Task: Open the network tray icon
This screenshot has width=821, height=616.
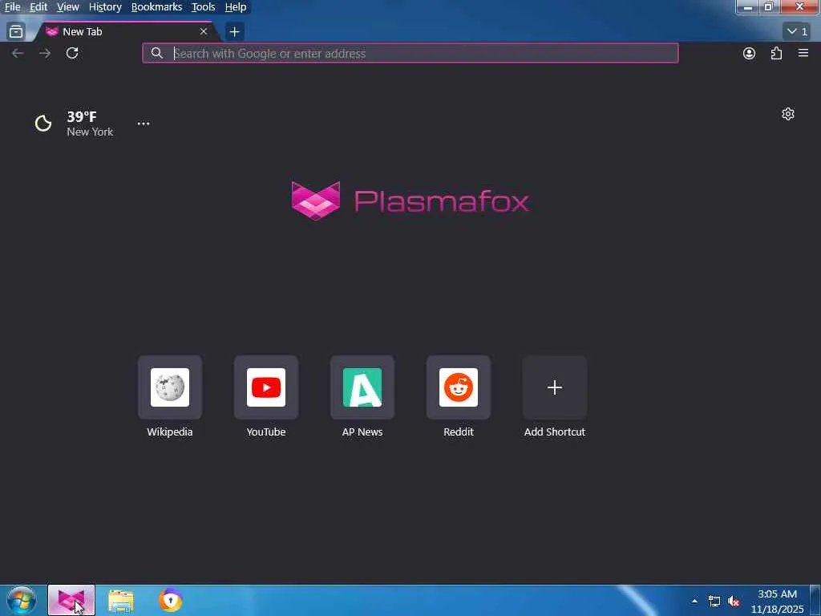Action: 714,601
